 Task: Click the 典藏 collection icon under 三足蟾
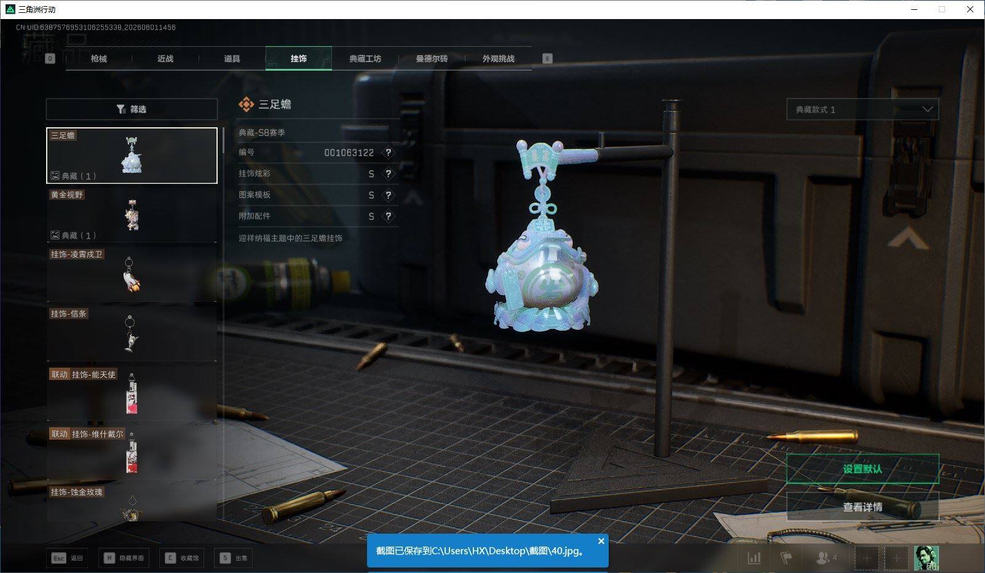[x=55, y=176]
